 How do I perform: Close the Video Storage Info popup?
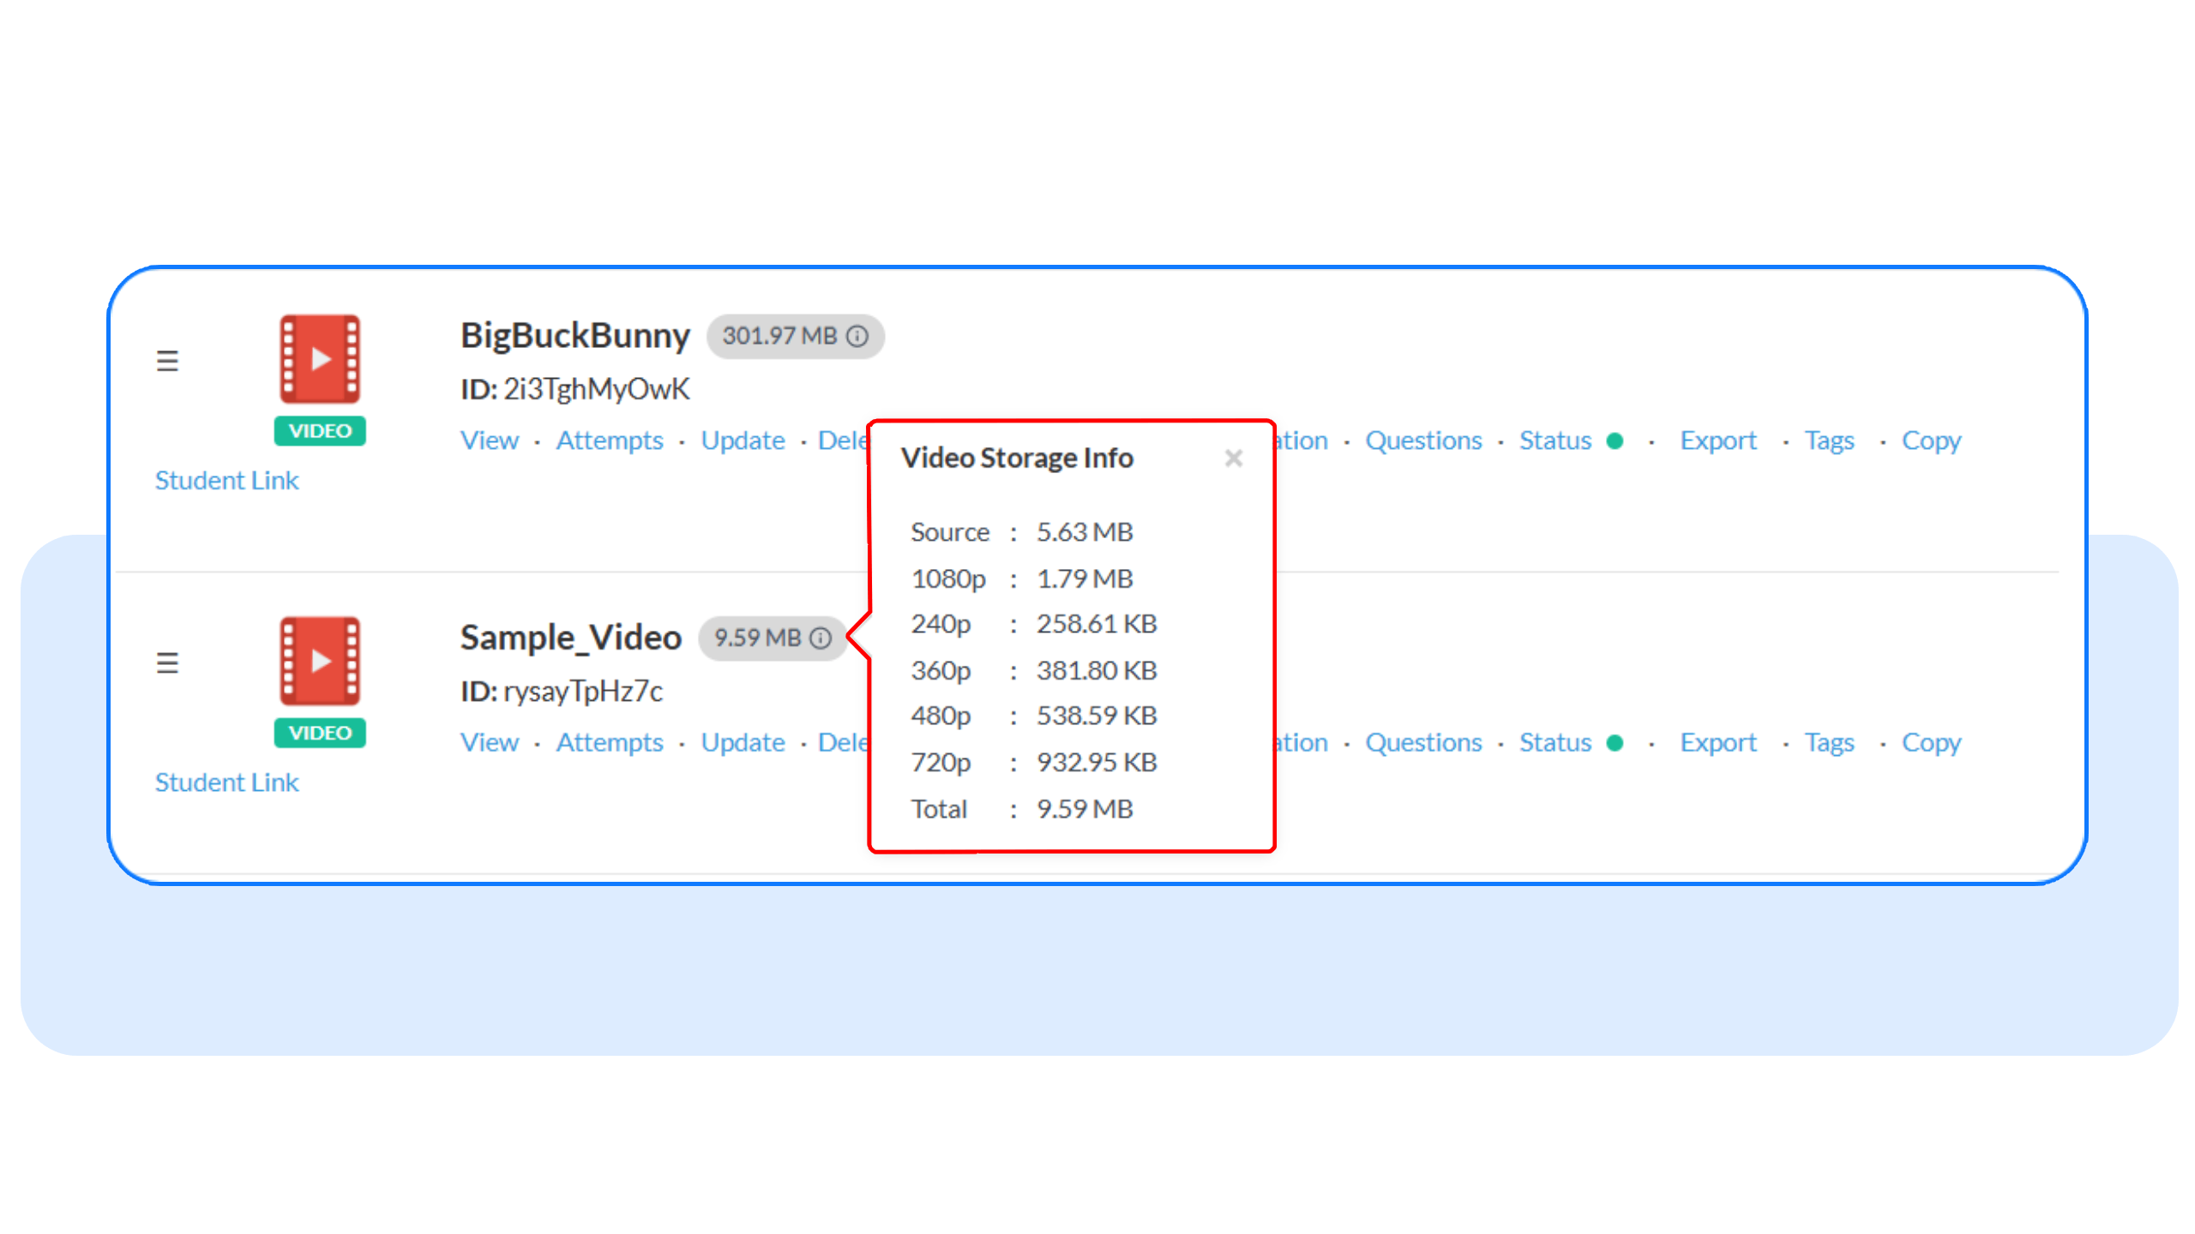pyautogui.click(x=1233, y=458)
